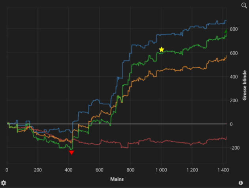Click the 1 000 tick on the Mains axis
This screenshot has height=188, width=249.
tap(160, 170)
